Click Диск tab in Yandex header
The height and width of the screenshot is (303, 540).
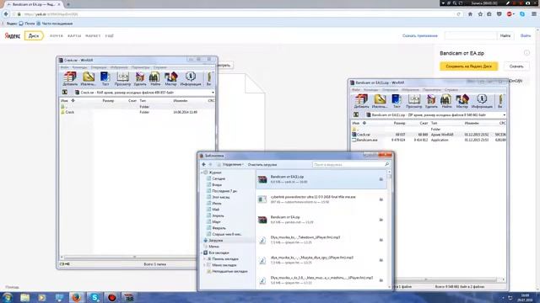[x=34, y=35]
